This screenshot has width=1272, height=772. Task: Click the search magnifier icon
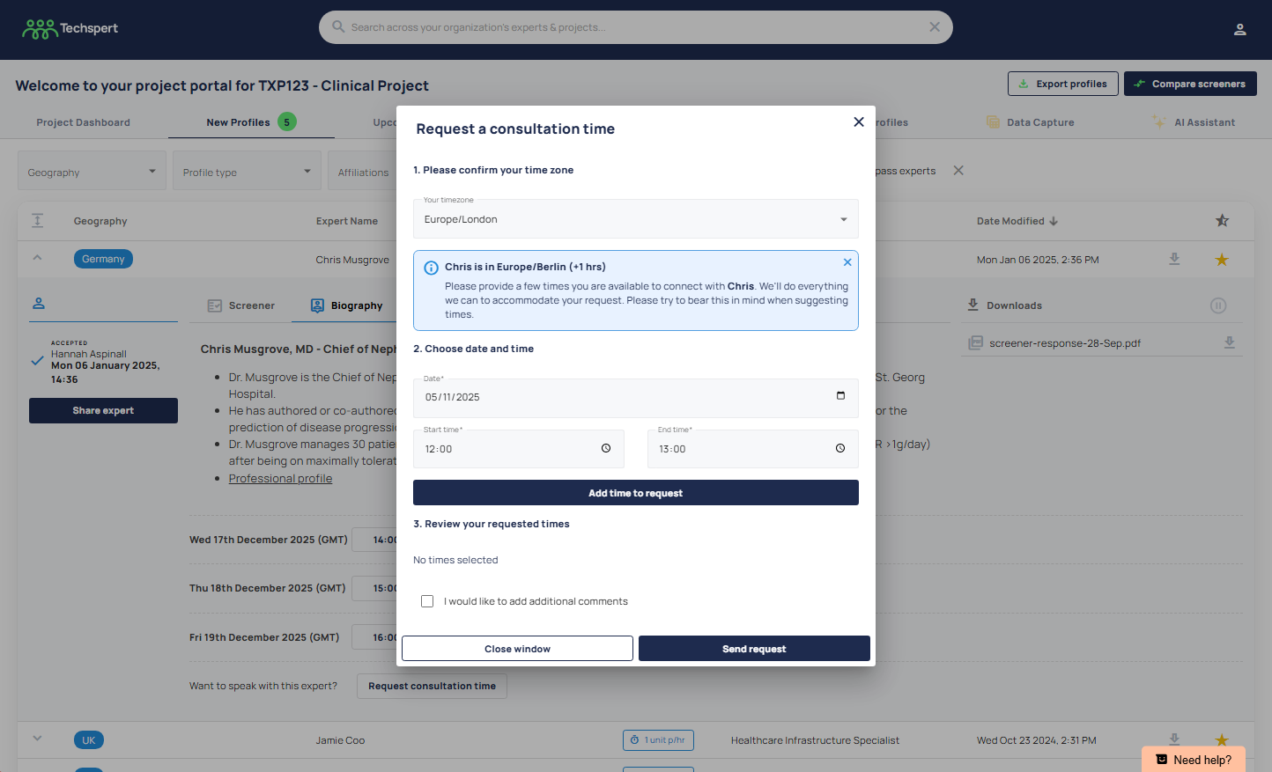point(338,27)
